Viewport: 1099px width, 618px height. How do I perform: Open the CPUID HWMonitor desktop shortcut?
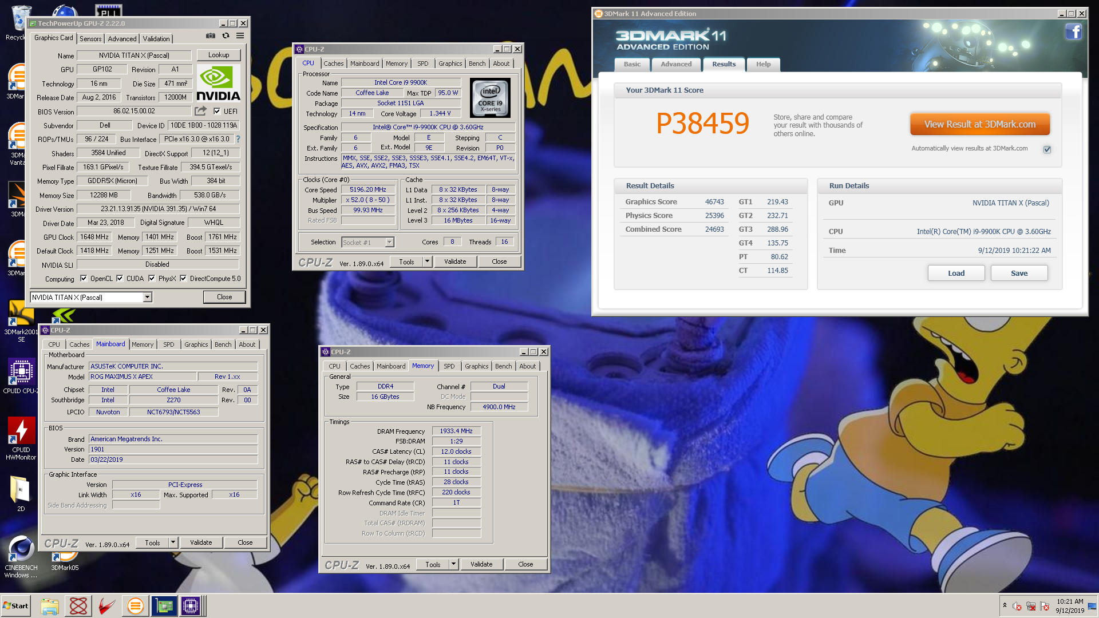[x=21, y=438]
